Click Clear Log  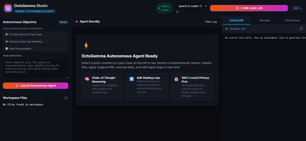coord(211,22)
